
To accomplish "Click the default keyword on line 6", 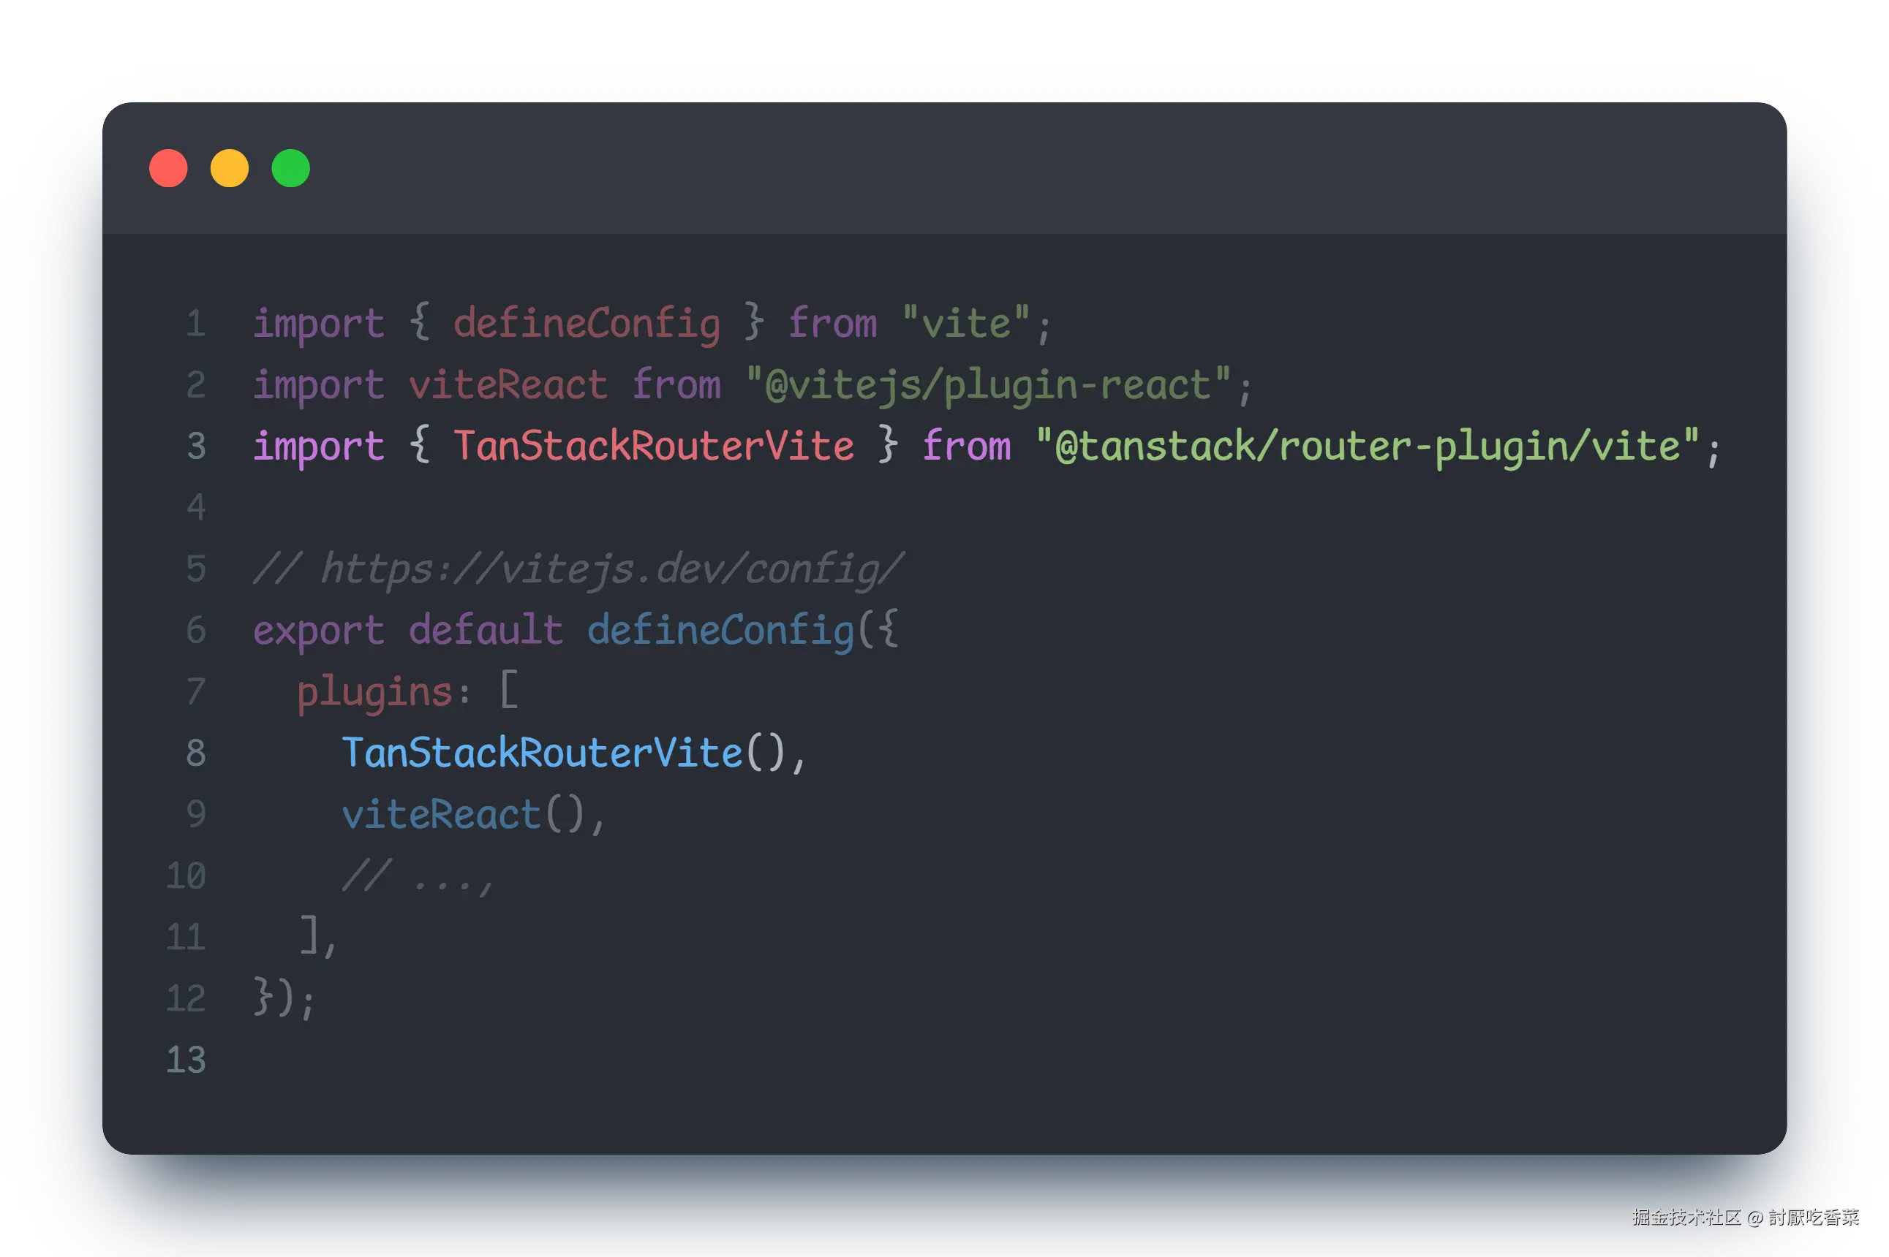I will [x=486, y=631].
